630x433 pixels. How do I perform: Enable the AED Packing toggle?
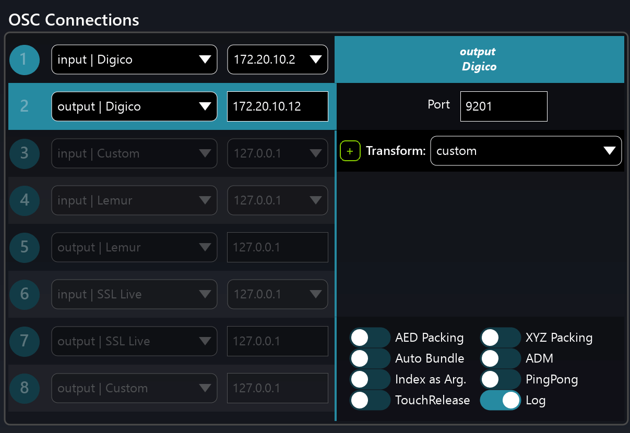[x=370, y=338]
